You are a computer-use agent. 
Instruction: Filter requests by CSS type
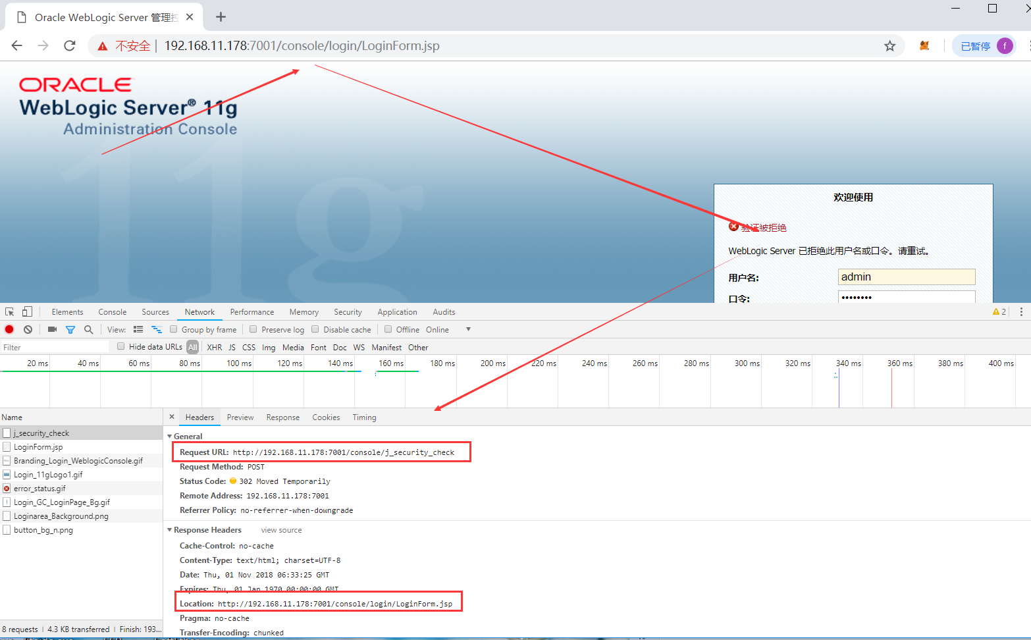point(249,347)
